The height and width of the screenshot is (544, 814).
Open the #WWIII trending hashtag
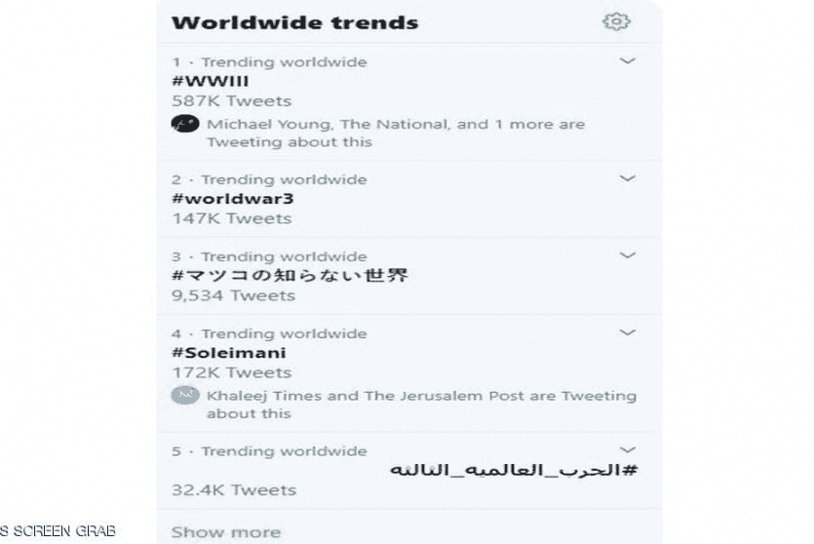pyautogui.click(x=210, y=81)
